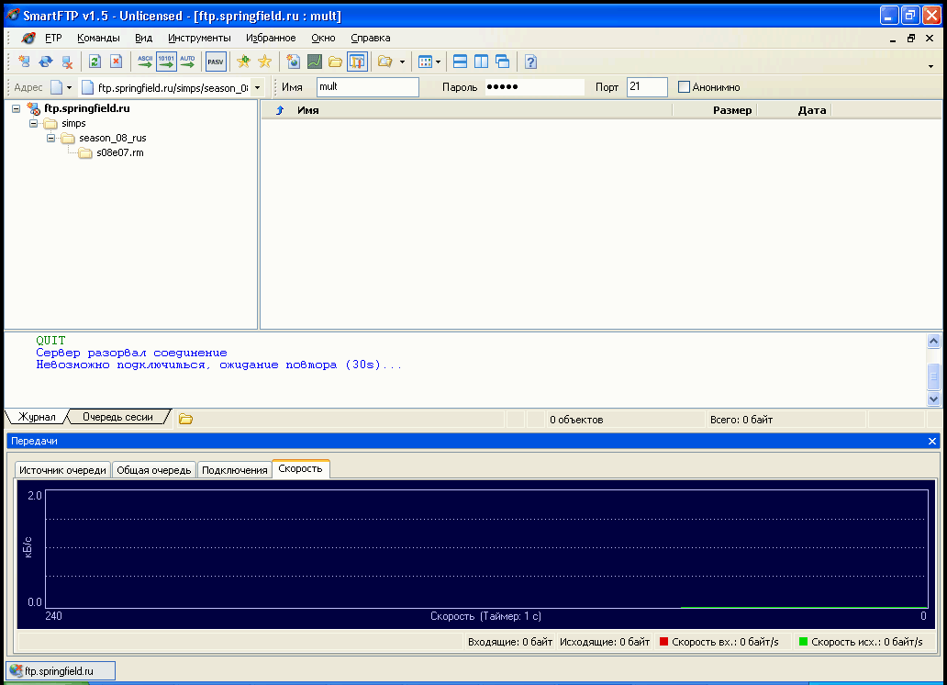Enable the Анонимно checkbox
The width and height of the screenshot is (947, 685).
click(x=684, y=87)
